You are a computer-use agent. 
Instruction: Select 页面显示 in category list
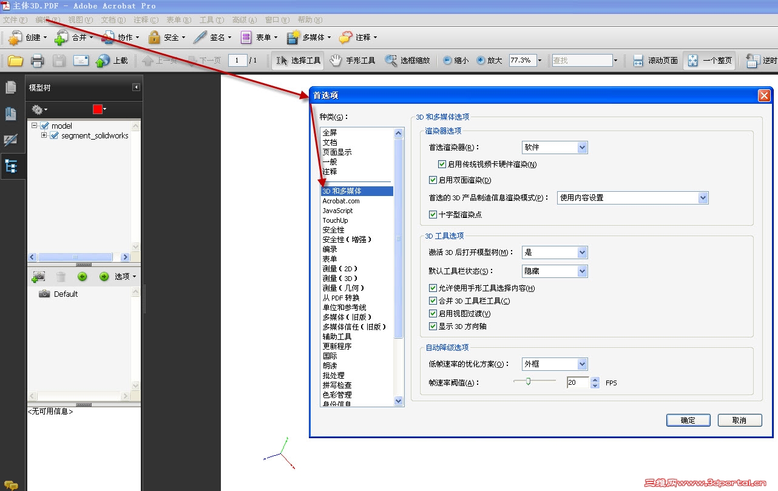[x=357, y=152]
